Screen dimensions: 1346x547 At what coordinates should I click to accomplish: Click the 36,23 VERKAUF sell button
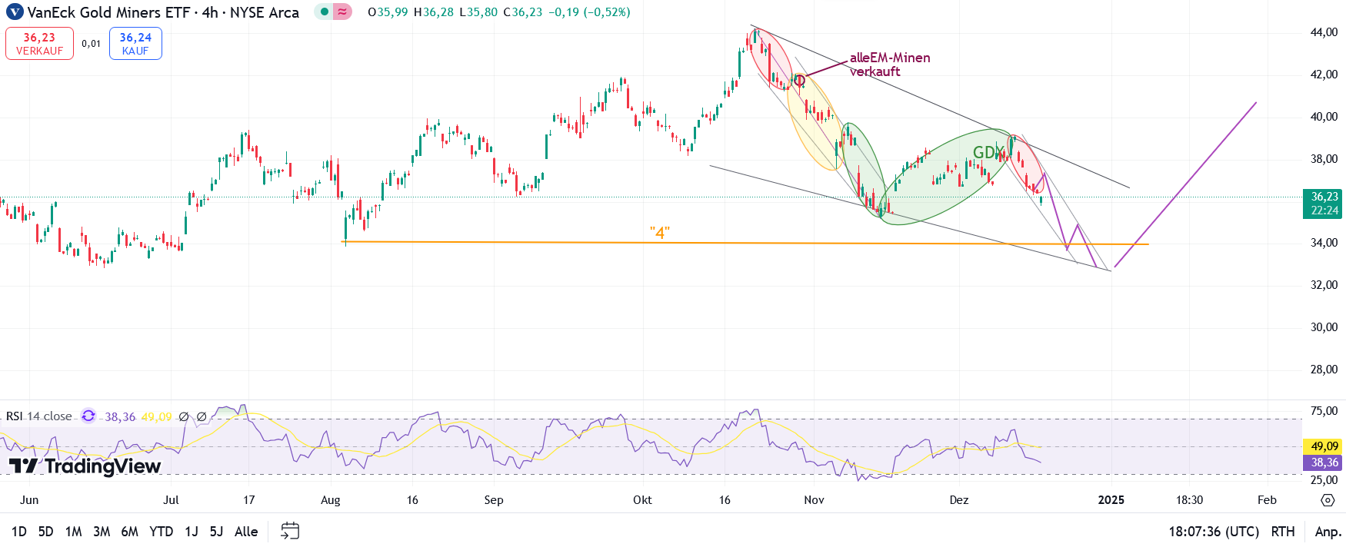point(40,43)
